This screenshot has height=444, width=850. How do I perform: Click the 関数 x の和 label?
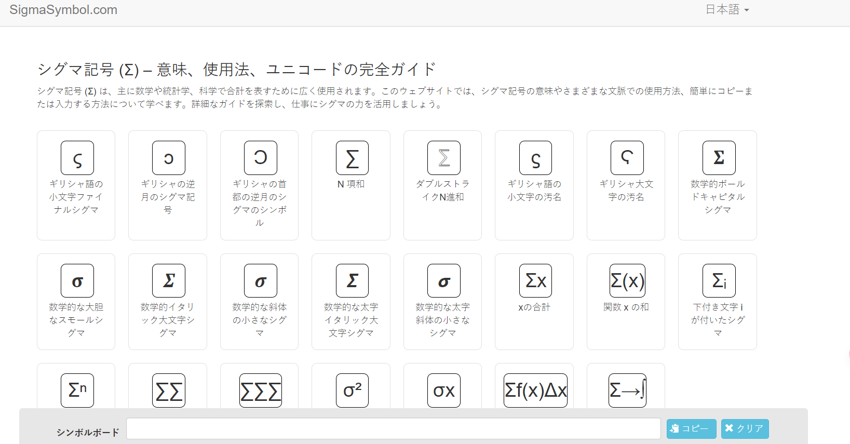pos(626,307)
